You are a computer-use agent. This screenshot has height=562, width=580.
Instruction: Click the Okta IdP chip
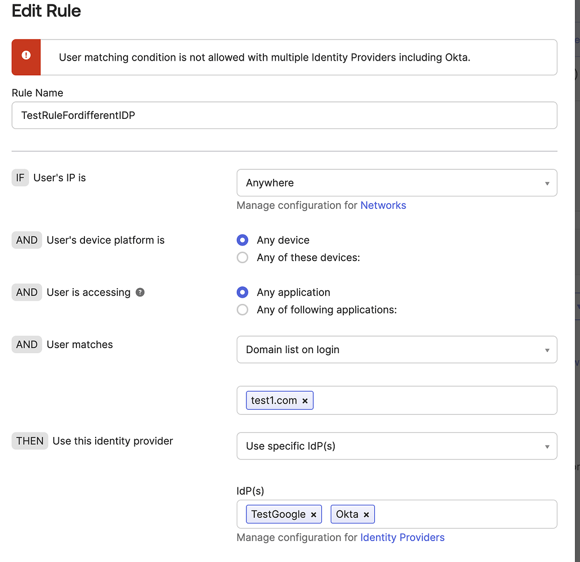coord(347,514)
